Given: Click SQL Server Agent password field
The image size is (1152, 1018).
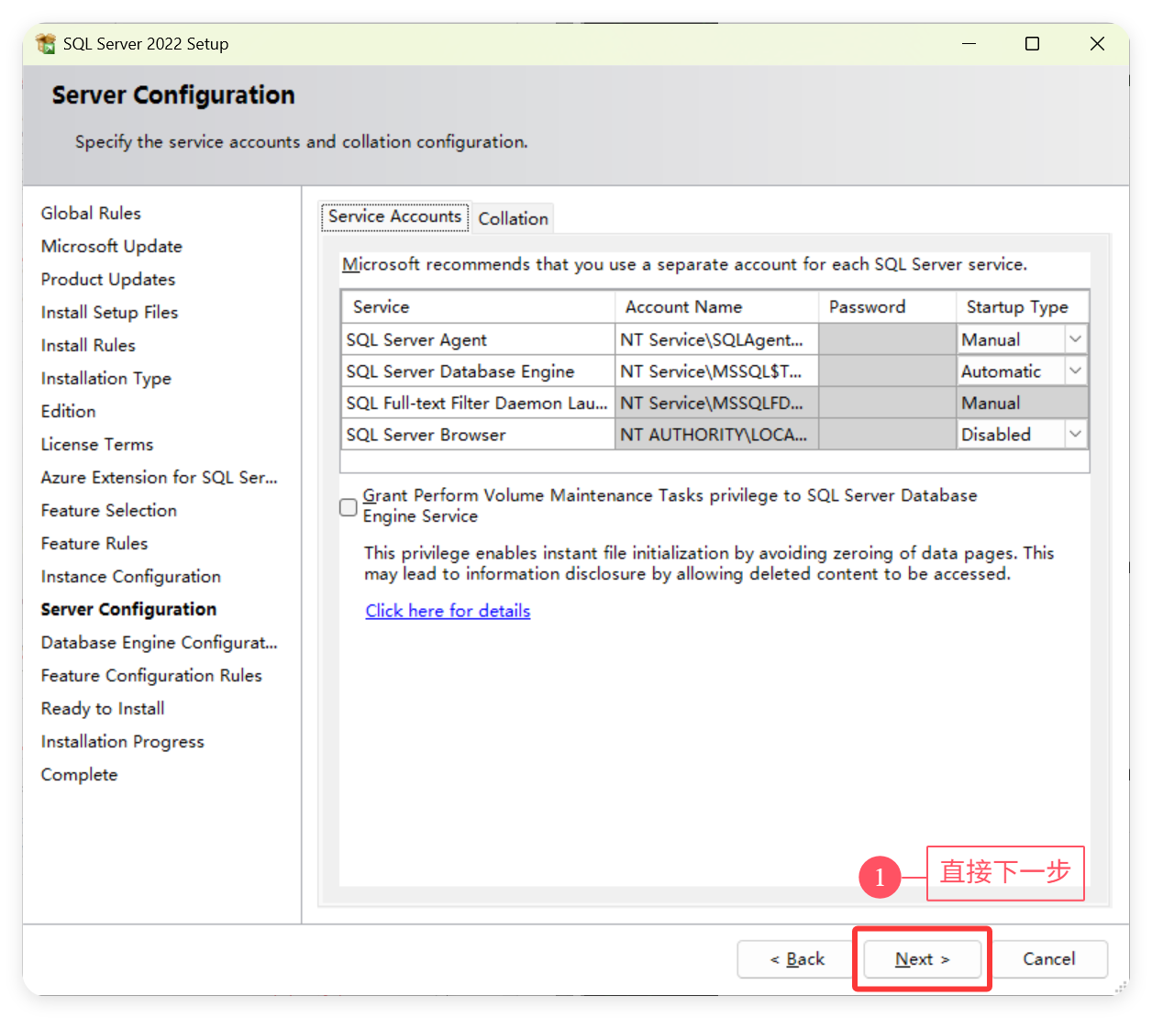Looking at the screenshot, I should [887, 339].
